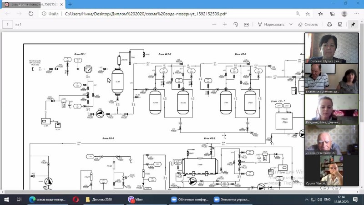The image size is (364, 205).
Task: Zoom out with the minus toolbar icon
Action: pos(214,25)
